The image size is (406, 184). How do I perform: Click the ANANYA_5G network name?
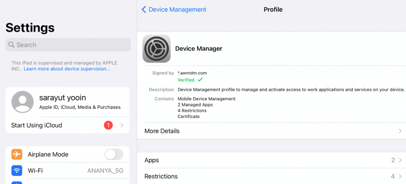point(105,171)
